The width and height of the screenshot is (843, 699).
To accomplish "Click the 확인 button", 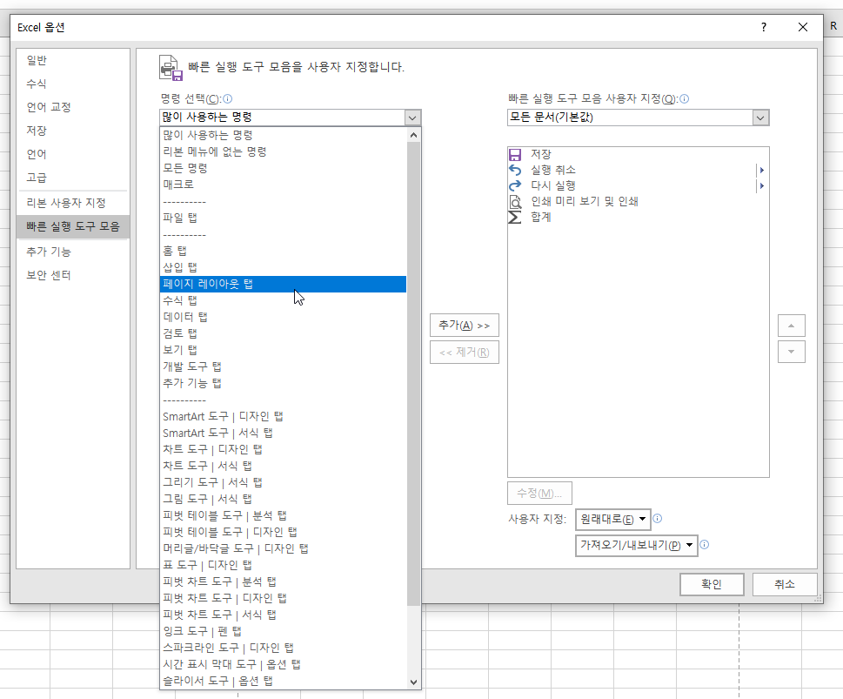I will point(712,584).
